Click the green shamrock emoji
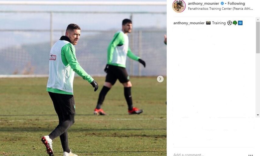This screenshot has height=156, width=260. tap(235, 23)
